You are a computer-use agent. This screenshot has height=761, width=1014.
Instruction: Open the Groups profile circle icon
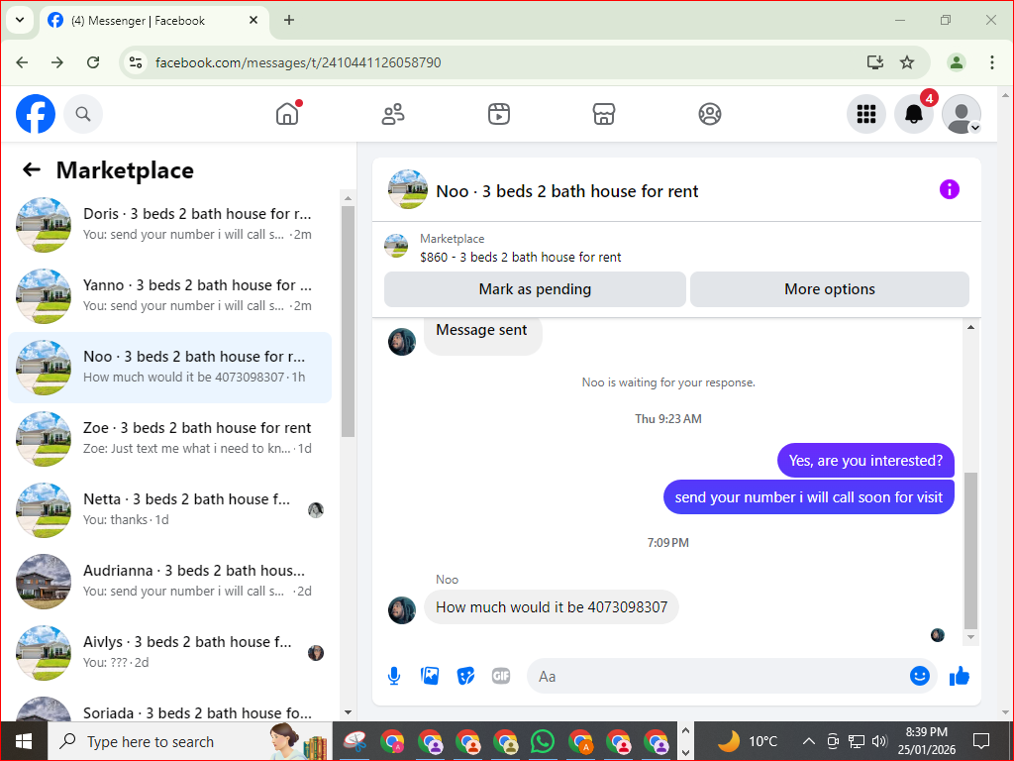[709, 115]
